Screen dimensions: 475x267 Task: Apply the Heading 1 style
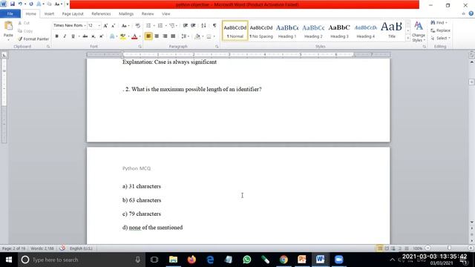(287, 30)
